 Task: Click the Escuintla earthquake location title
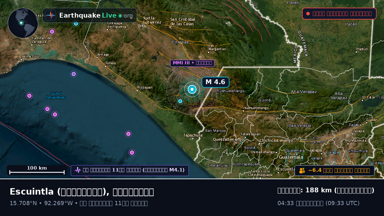[x=82, y=192]
